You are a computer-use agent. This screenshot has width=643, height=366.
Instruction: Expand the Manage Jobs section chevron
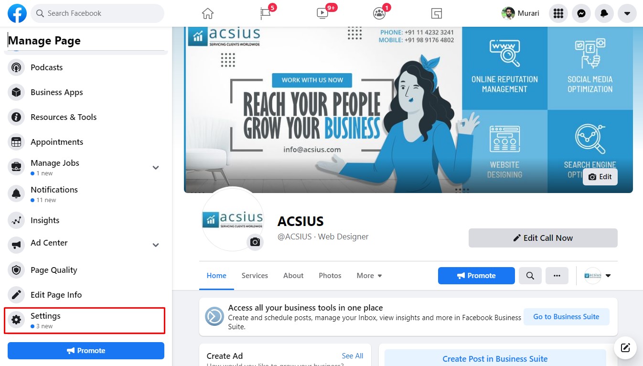(x=156, y=167)
